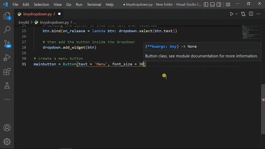The height and width of the screenshot is (149, 265).
Task: Open the File menu
Action: [x=15, y=5]
